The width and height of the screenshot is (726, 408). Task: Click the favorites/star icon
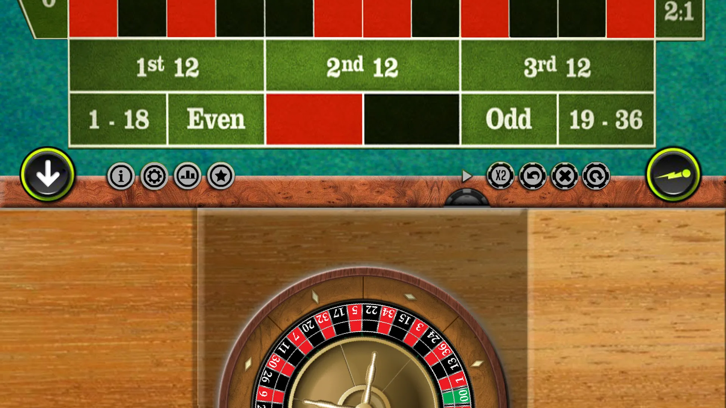coord(221,175)
